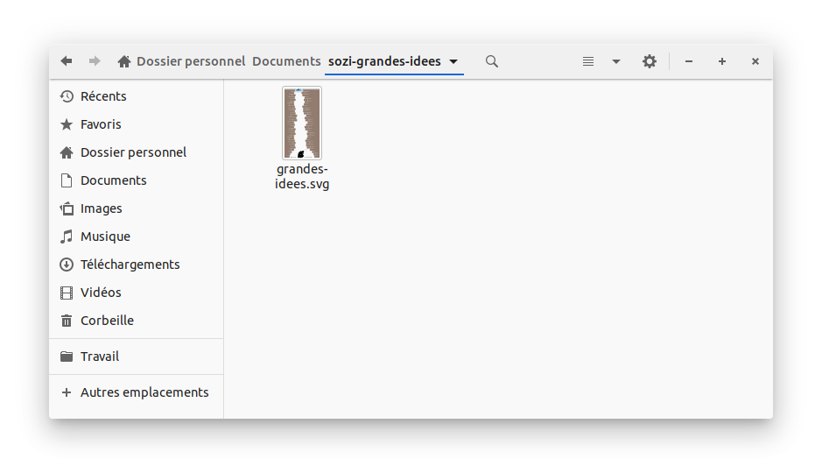Open Corbeille in the sidebar
Image resolution: width=822 pixels, height=473 pixels.
point(137,321)
